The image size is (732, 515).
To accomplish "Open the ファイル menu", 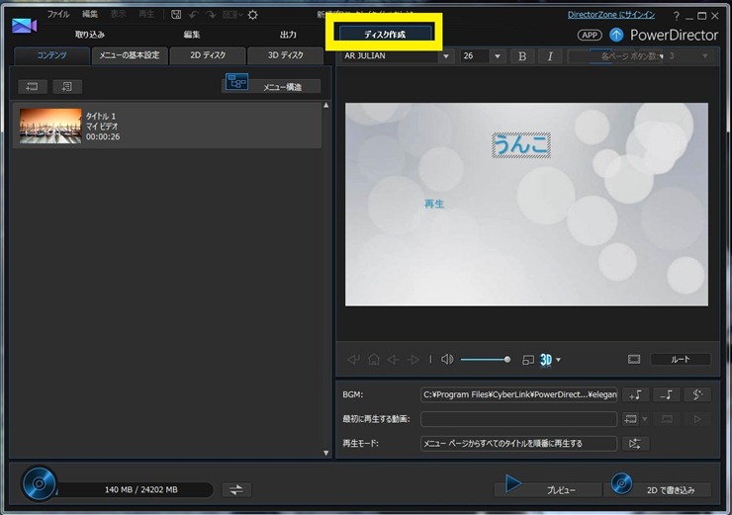I will pos(58,15).
